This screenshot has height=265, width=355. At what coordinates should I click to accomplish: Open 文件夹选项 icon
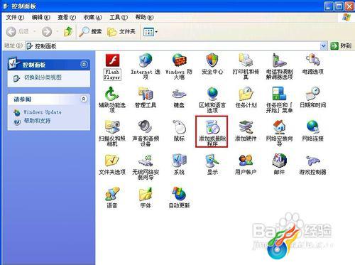112,164
